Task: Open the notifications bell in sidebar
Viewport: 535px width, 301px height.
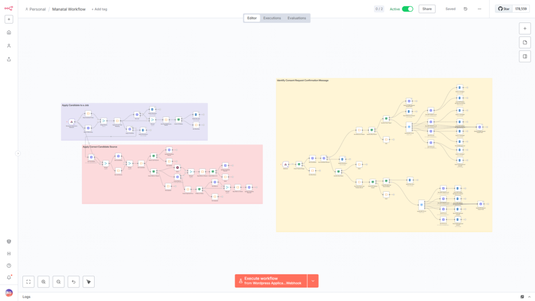Action: pyautogui.click(x=9, y=277)
